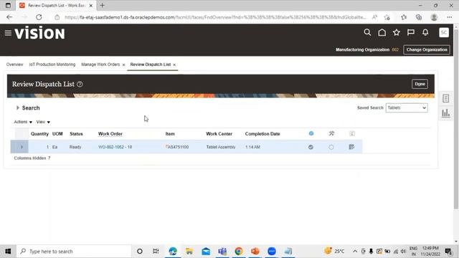Close the Manage Work Orders tab
This screenshot has width=459, height=258.
123,64
